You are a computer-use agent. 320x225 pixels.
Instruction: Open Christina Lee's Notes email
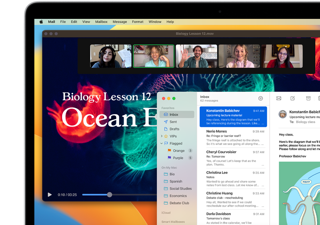click(233, 179)
